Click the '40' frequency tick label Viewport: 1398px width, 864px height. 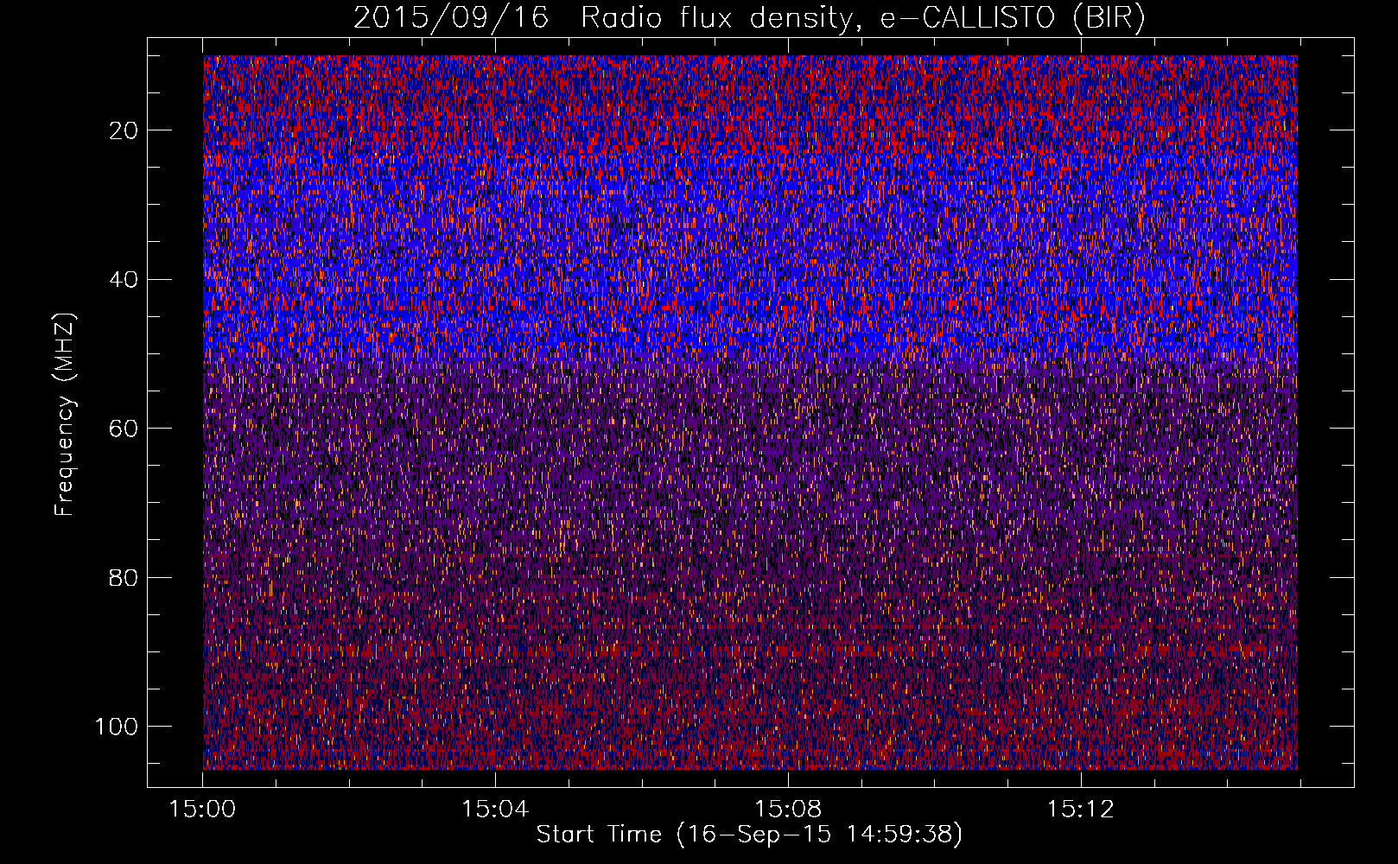click(124, 280)
